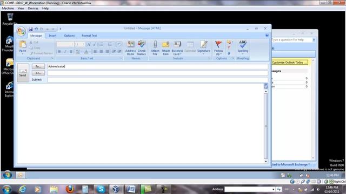
Task: Open the Address Book
Action: pos(130,48)
